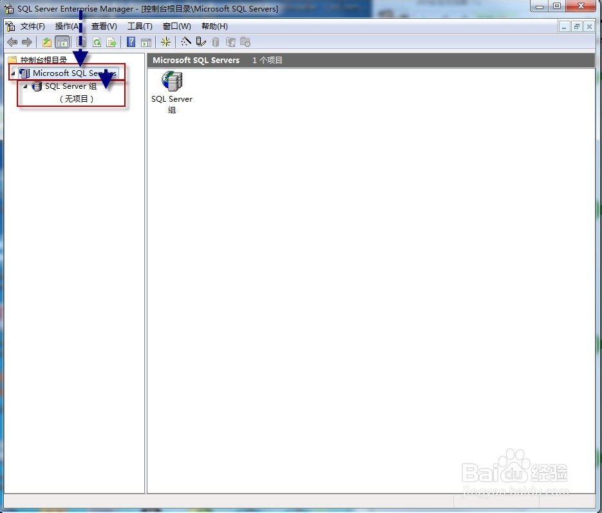Click the Forward arrow toolbar icon

(27, 42)
